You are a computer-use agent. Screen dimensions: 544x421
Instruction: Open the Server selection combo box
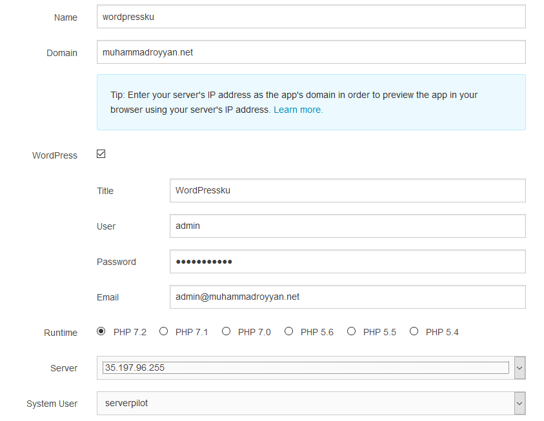point(303,367)
